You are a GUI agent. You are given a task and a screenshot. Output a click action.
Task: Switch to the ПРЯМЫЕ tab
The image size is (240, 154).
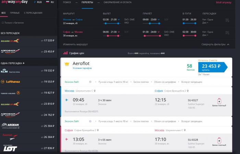(15, 13)
